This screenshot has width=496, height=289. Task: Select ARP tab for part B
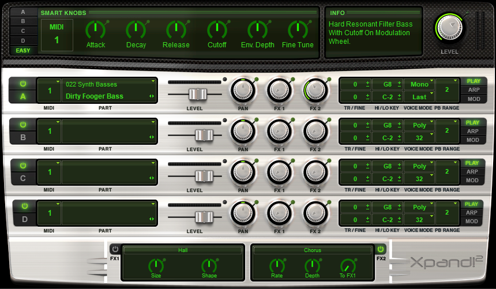pos(472,131)
